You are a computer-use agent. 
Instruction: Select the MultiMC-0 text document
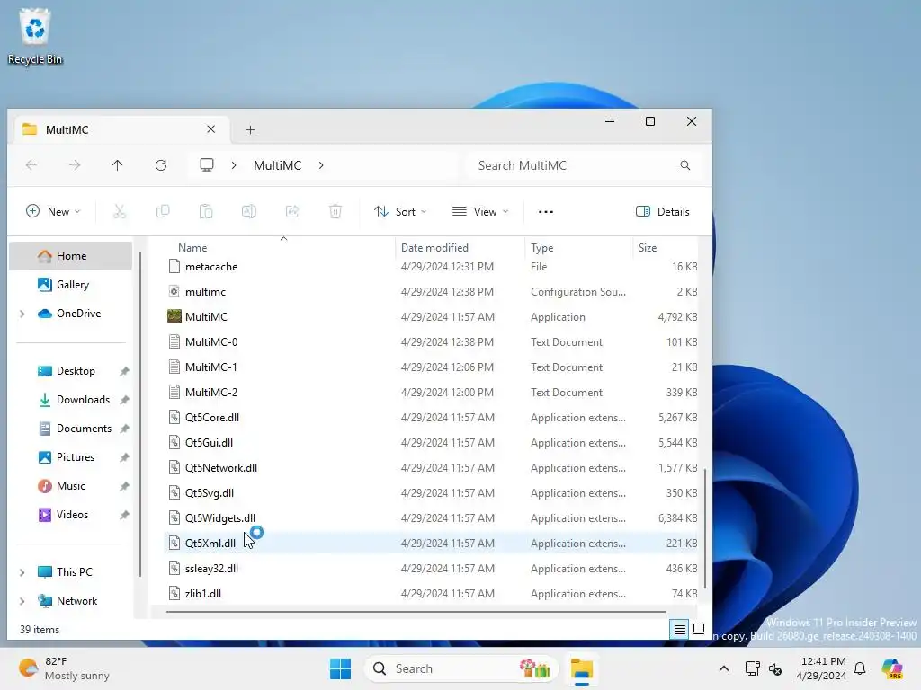pyautogui.click(x=432, y=342)
